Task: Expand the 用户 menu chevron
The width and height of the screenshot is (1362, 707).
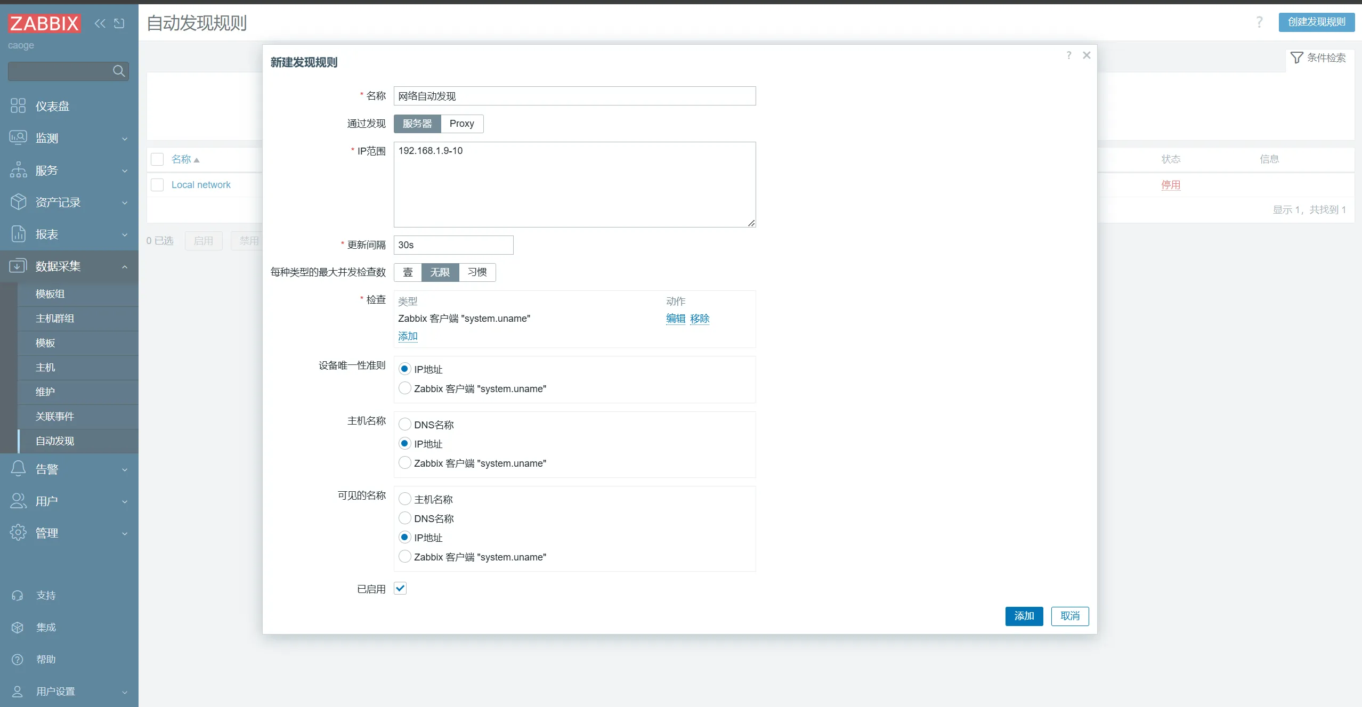Action: pyautogui.click(x=125, y=501)
